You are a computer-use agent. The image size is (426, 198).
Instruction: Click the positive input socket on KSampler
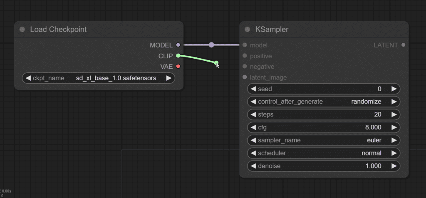245,56
